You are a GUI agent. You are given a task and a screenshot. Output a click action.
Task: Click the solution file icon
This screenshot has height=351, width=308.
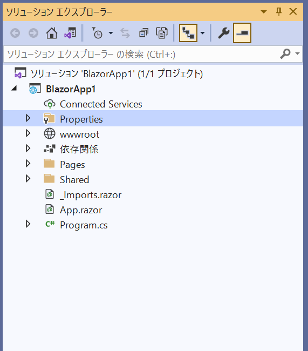tap(20, 73)
